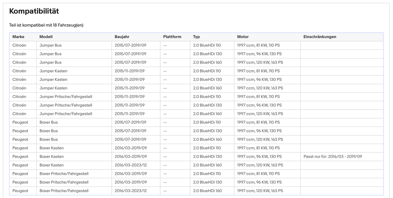393x198 pixels.
Task: Click the Motor column header
Action: 243,37
